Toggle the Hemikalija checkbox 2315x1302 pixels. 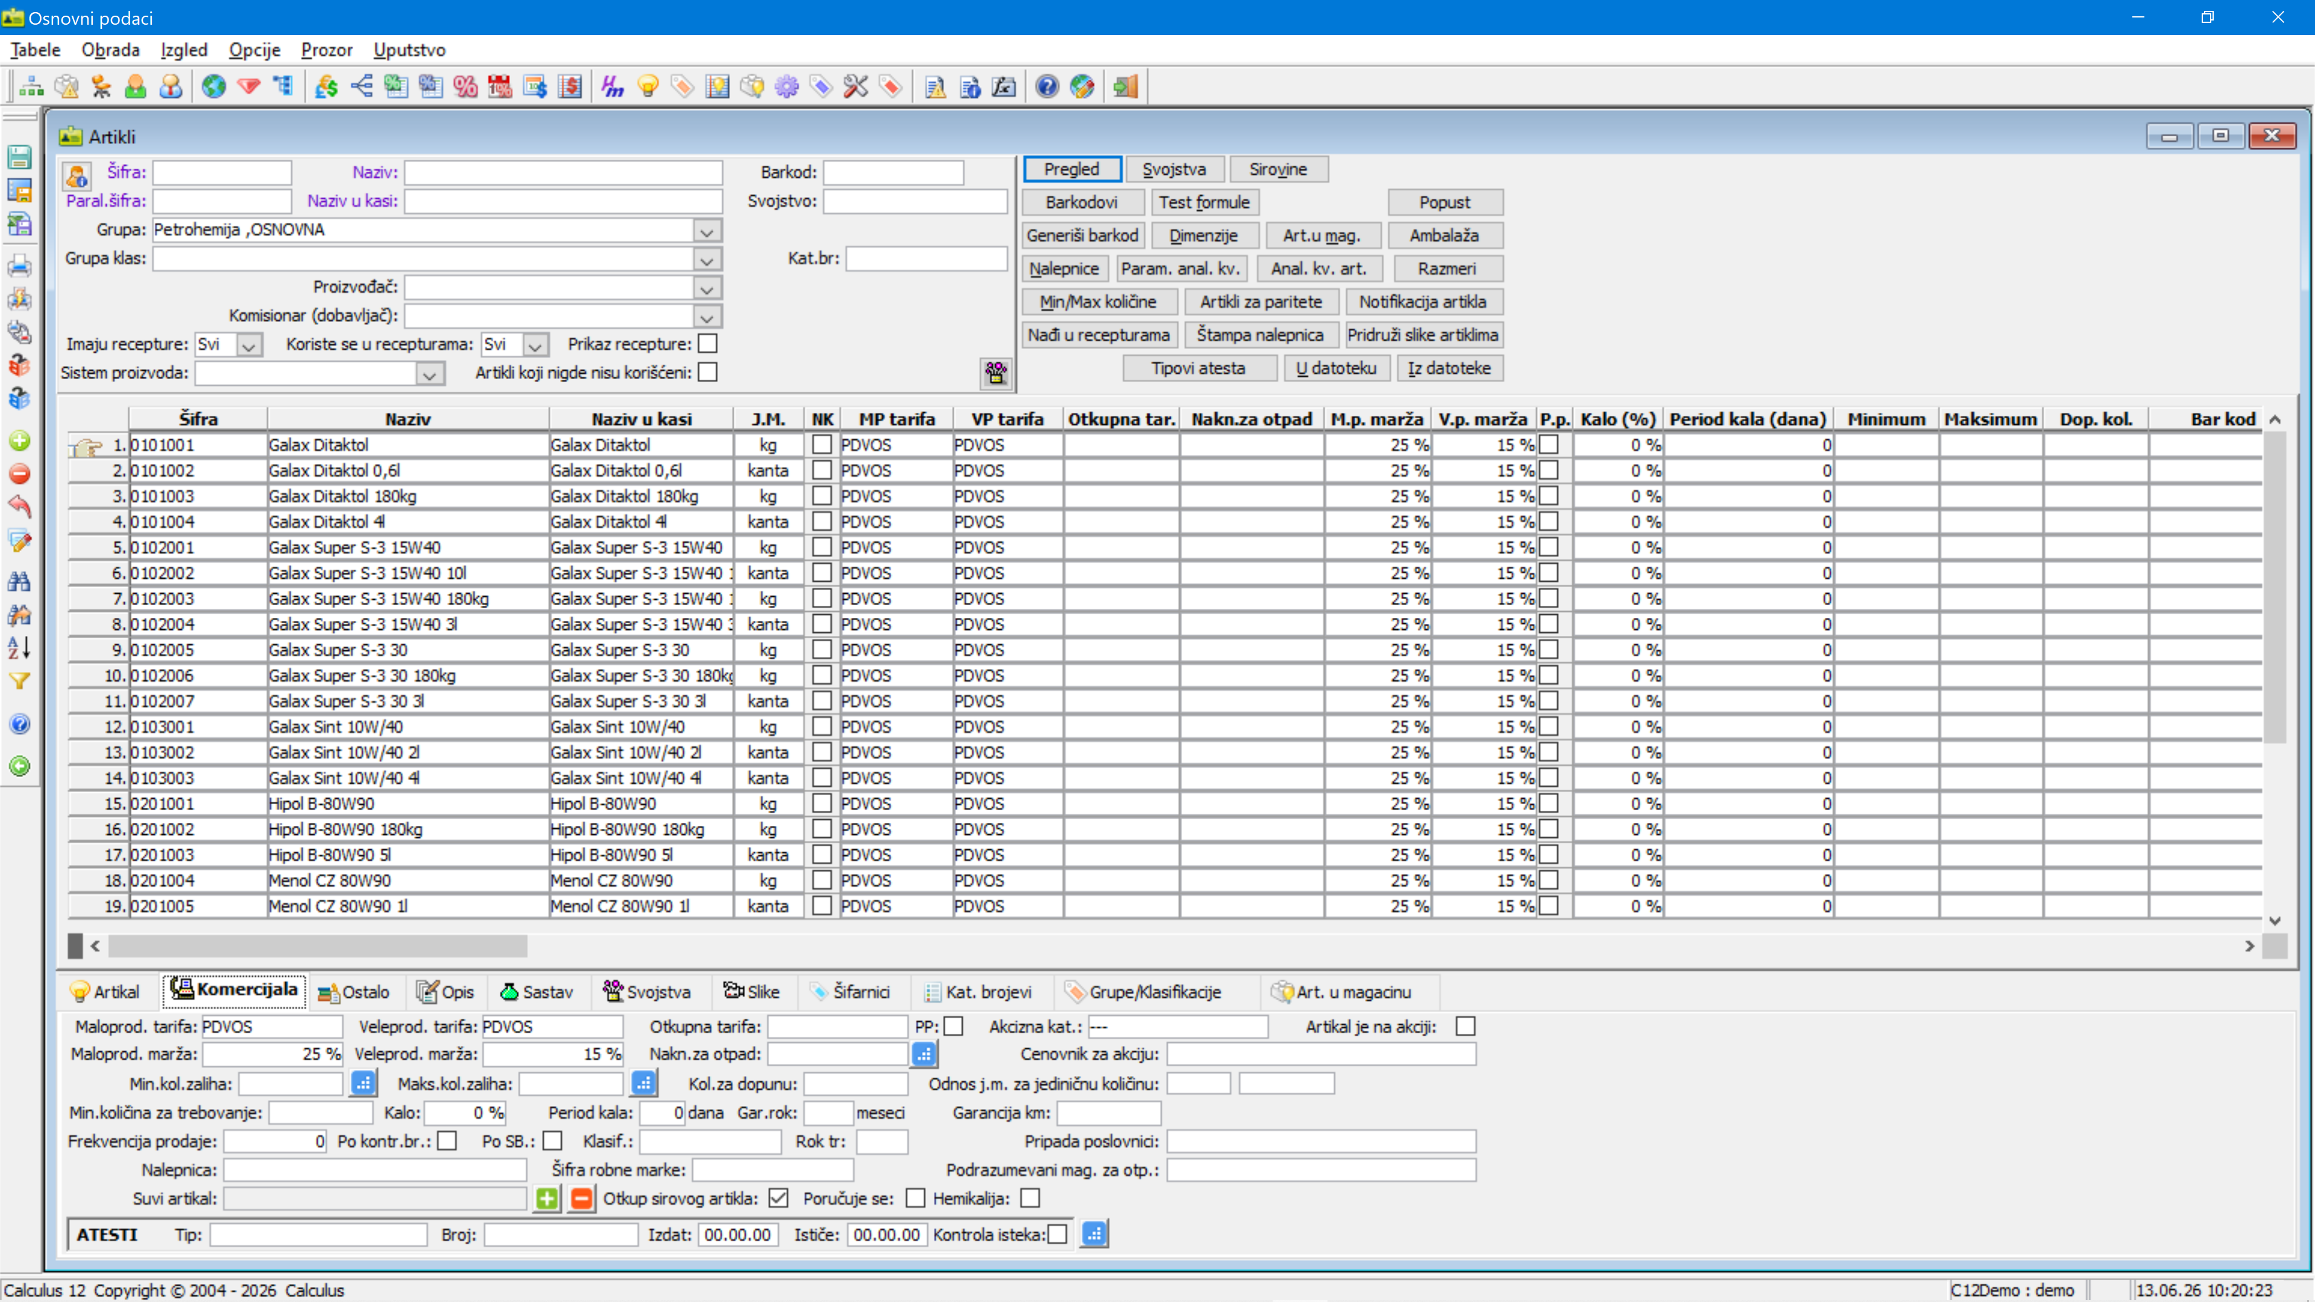1031,1199
